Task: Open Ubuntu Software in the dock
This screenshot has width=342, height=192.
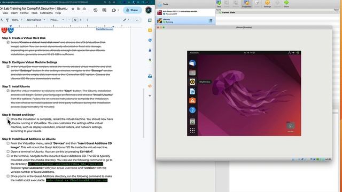Action: pos(192,101)
